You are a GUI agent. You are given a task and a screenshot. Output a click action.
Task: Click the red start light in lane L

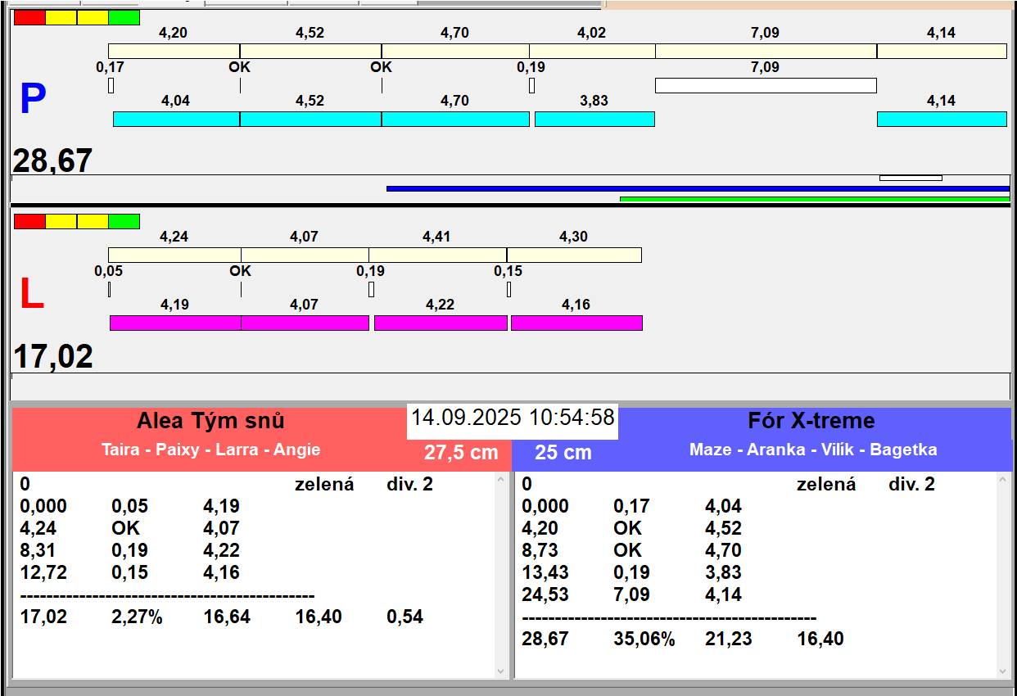29,221
